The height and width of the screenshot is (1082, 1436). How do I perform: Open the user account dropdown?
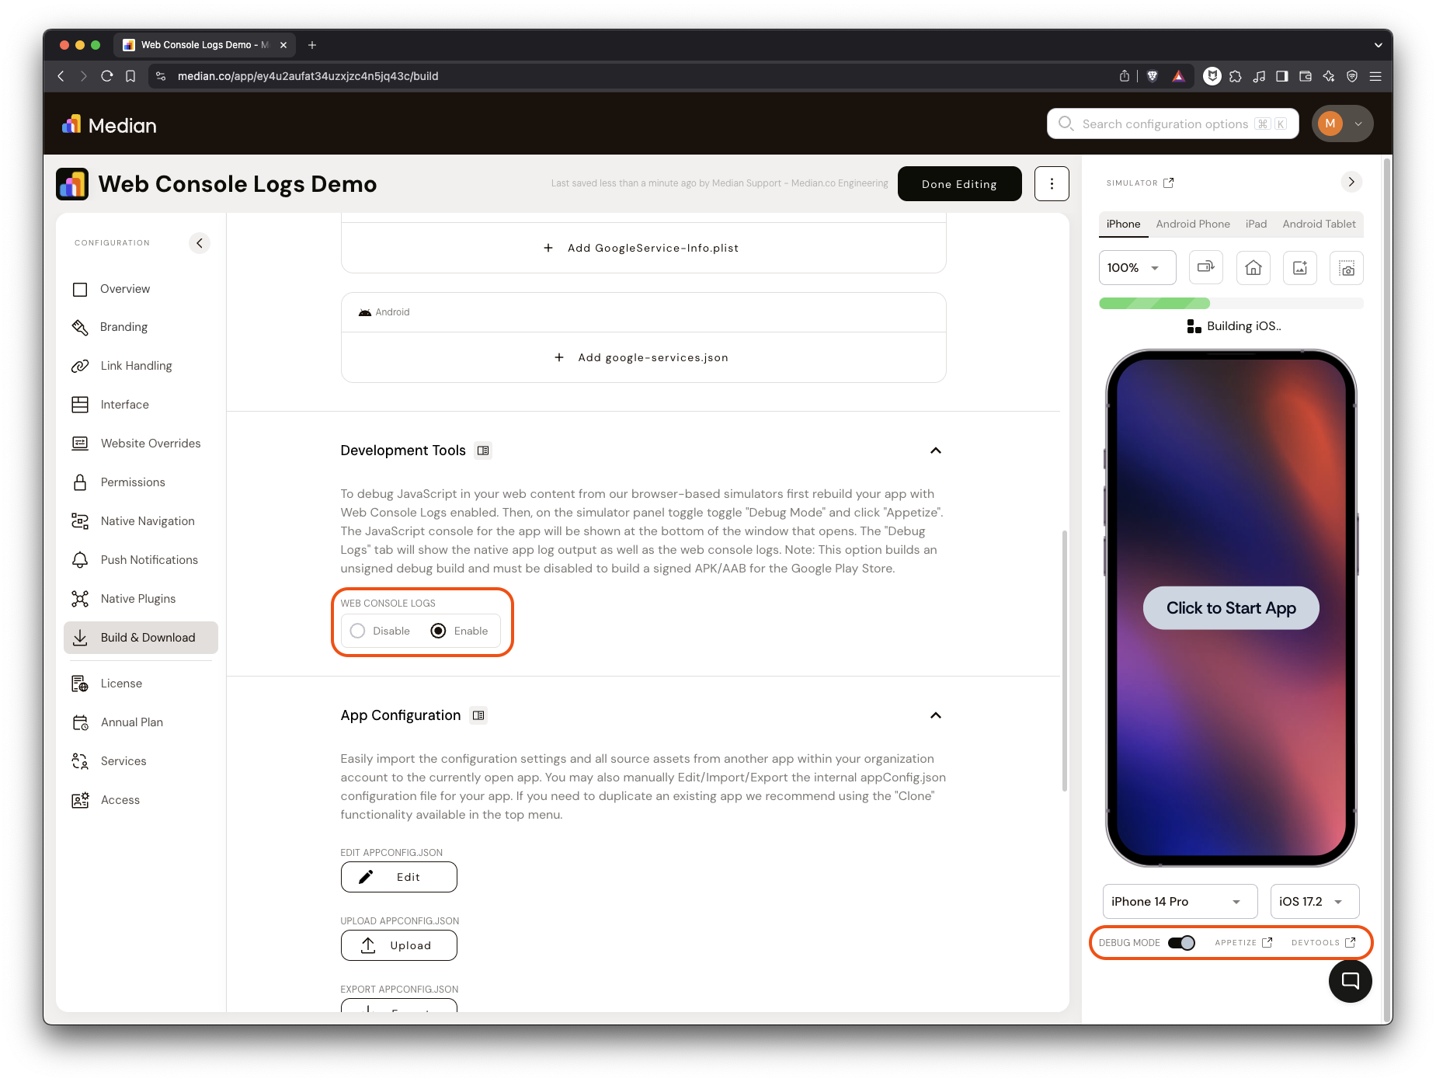[1343, 124]
